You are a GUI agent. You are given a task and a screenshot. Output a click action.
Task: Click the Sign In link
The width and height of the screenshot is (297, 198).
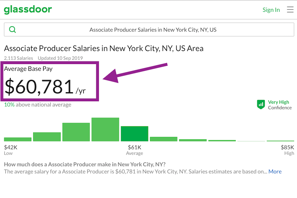coord(271,10)
